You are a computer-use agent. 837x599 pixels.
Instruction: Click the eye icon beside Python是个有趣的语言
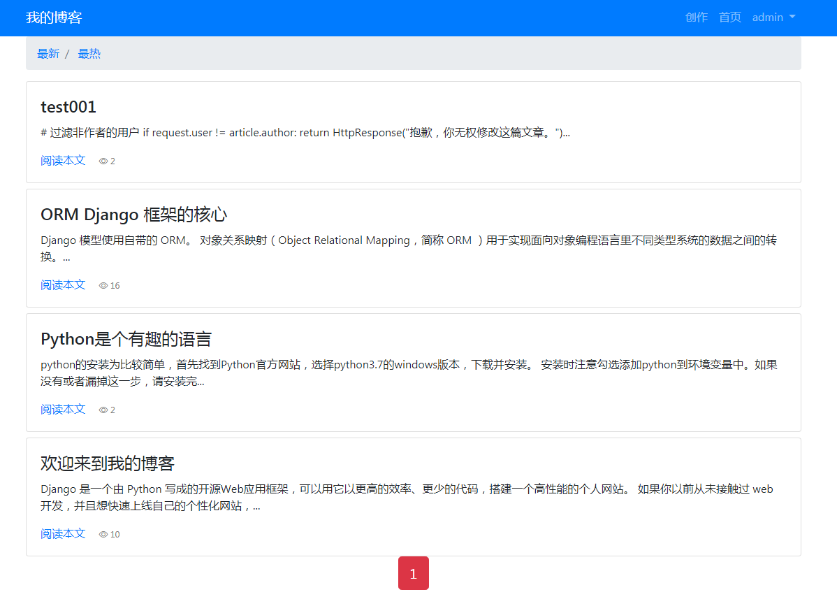coord(102,410)
